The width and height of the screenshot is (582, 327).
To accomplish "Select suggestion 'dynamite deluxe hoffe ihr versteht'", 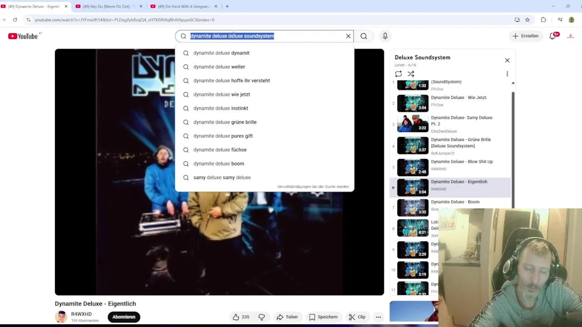I will 265,80.
